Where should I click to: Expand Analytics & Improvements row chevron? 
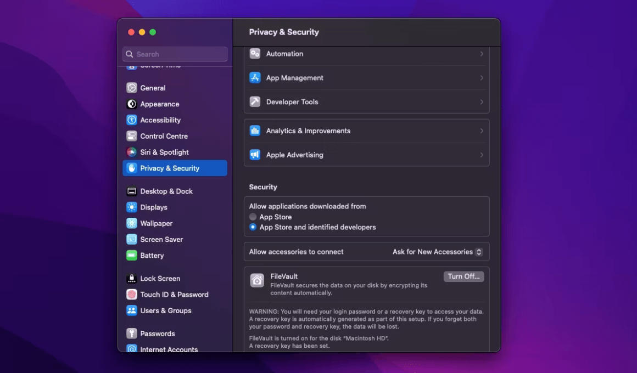coord(482,131)
